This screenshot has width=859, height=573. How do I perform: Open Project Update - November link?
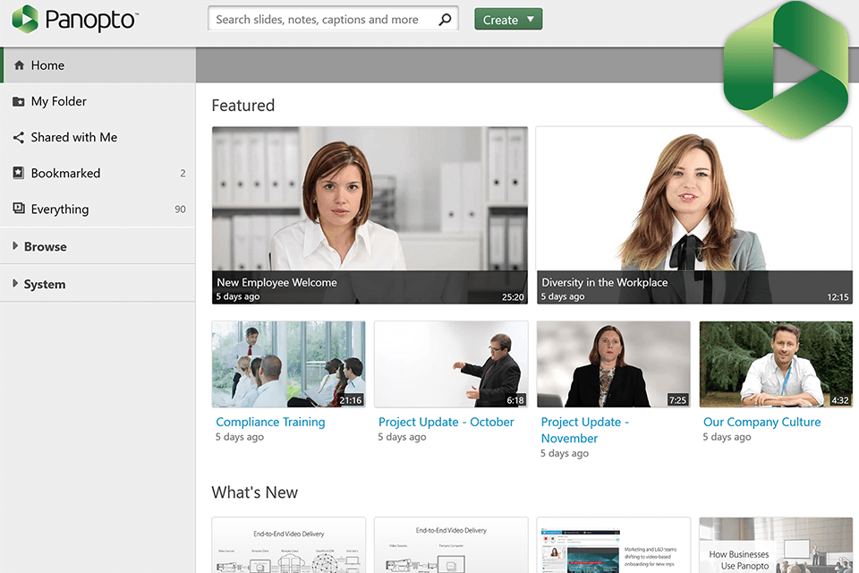[x=584, y=430]
